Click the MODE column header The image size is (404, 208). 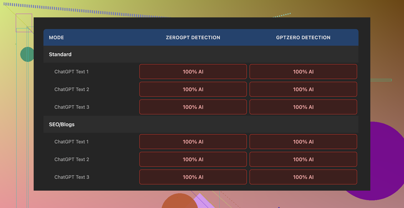(56, 37)
